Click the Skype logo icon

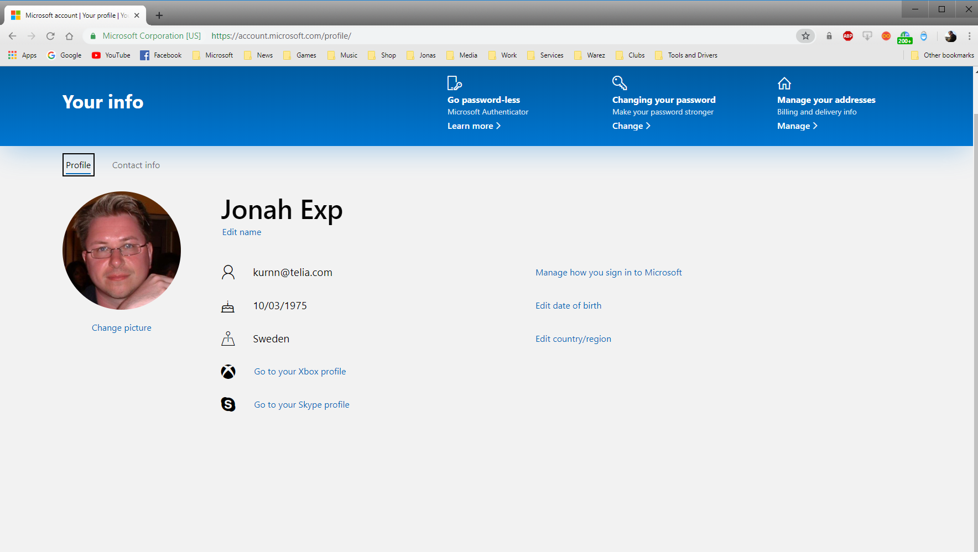[228, 404]
